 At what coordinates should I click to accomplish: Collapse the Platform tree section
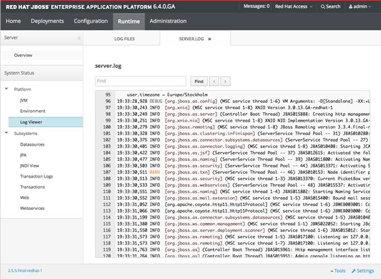pyautogui.click(x=7, y=89)
